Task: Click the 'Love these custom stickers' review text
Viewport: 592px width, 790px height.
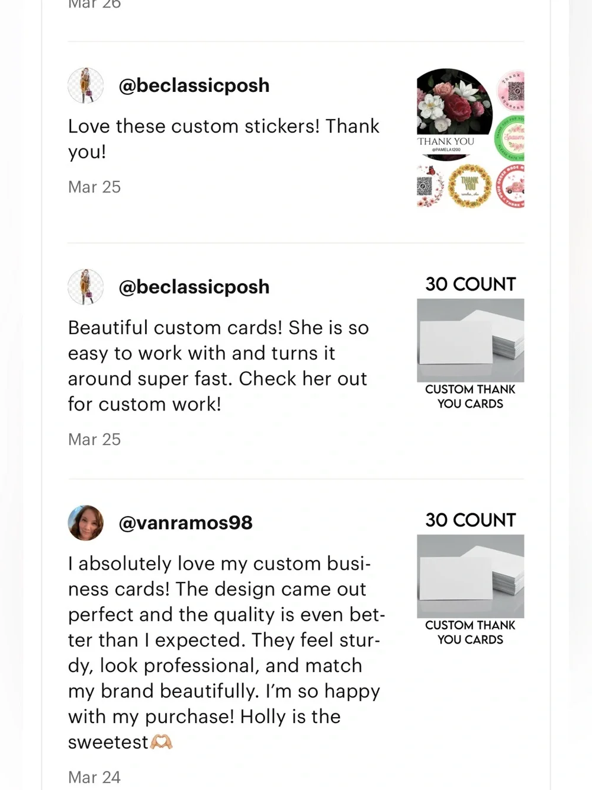Action: click(x=224, y=139)
